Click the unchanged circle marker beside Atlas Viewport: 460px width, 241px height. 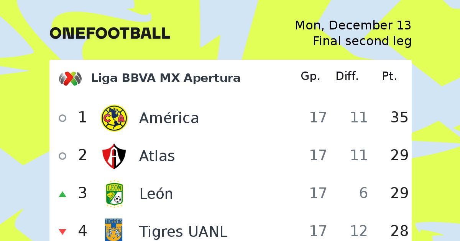point(62,156)
